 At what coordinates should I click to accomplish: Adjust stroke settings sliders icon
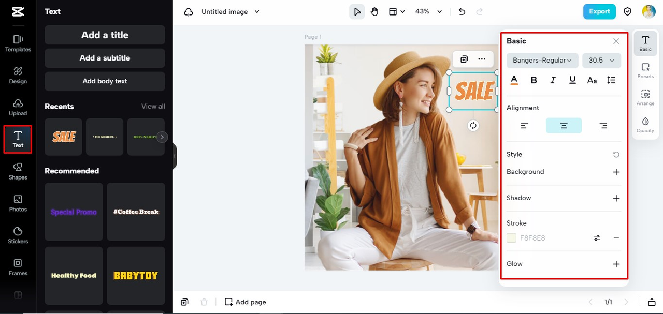coord(597,238)
